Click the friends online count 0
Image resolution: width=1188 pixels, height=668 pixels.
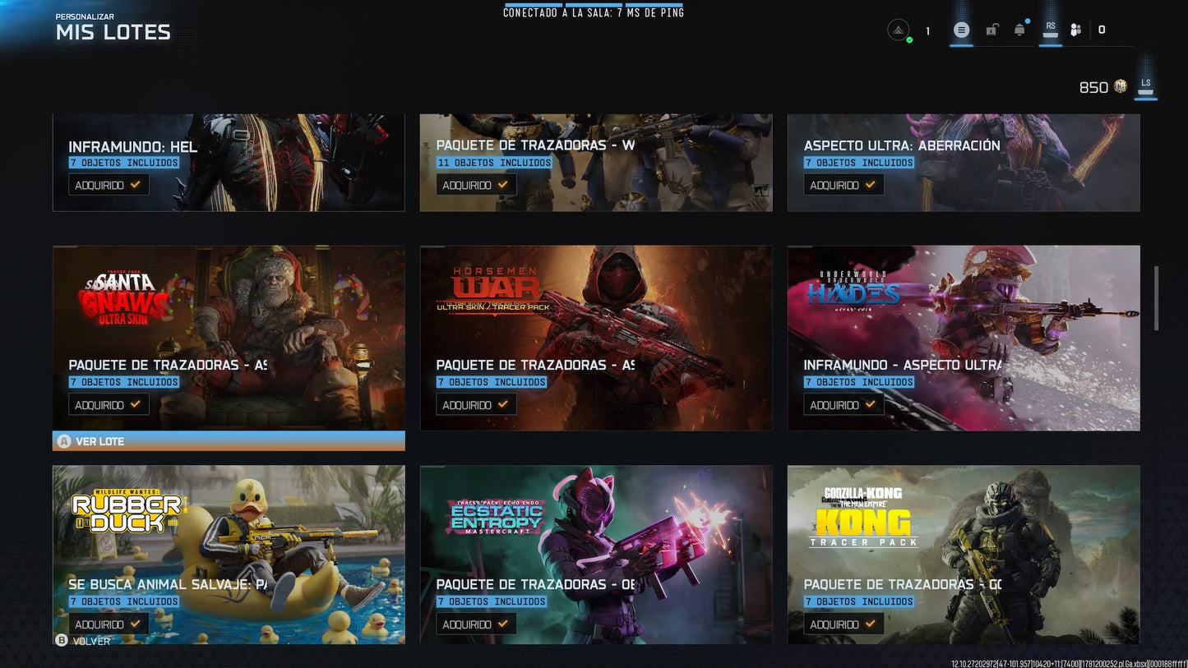pos(1102,30)
